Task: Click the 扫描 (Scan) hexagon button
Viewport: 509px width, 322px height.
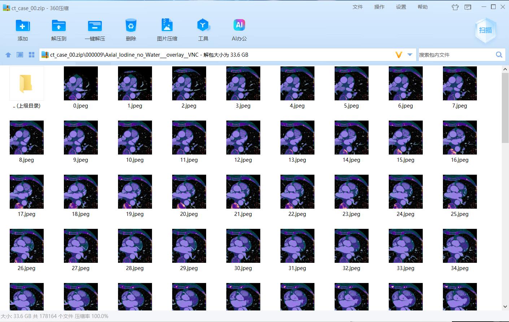Action: [486, 30]
